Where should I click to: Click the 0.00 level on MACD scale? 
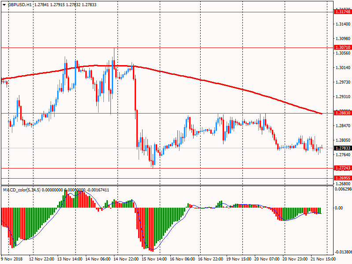(339, 208)
